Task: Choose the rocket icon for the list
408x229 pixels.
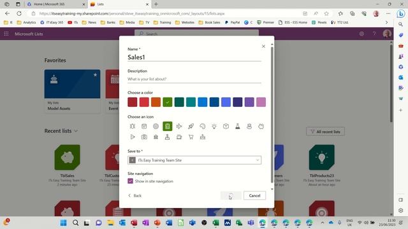Action: (x=191, y=127)
